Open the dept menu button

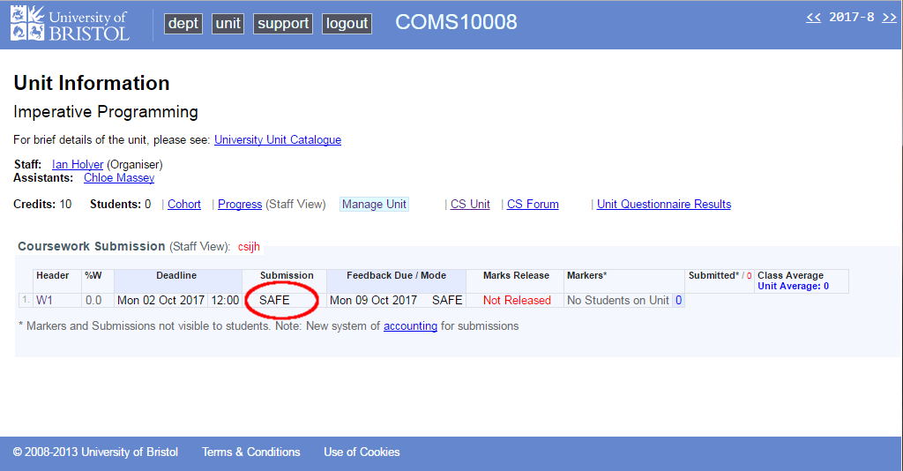coord(183,24)
